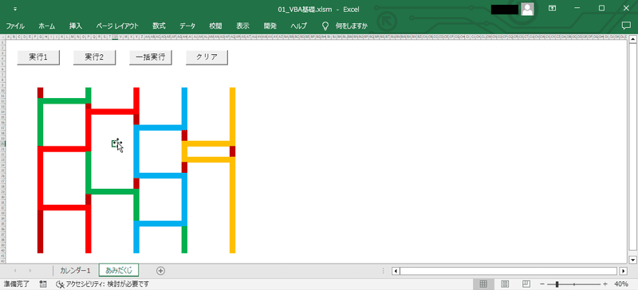Click vertical scrollbar down arrow
The height and width of the screenshot is (290, 638).
[632, 260]
